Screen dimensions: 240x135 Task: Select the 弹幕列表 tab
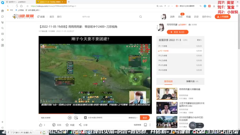pos(192,81)
